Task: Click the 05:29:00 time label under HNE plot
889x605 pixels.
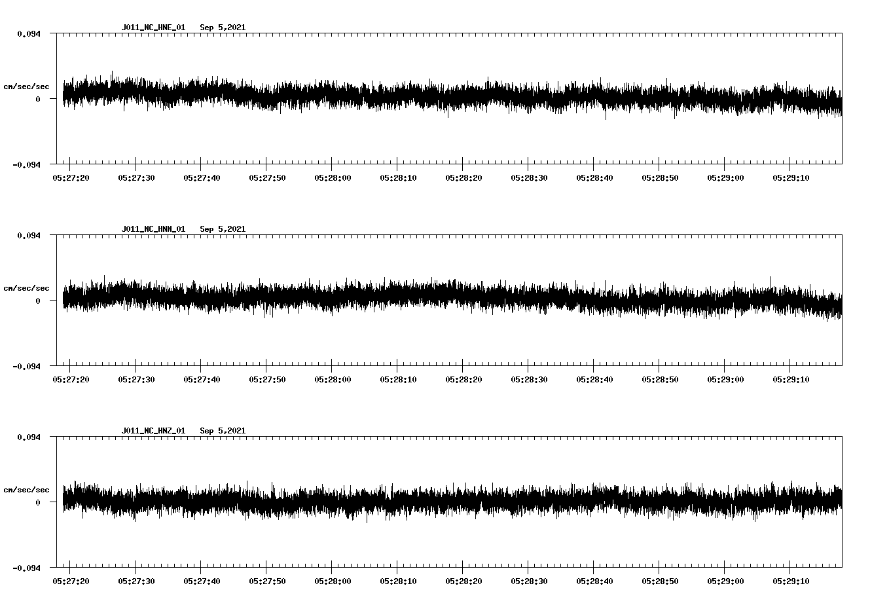Action: point(725,178)
